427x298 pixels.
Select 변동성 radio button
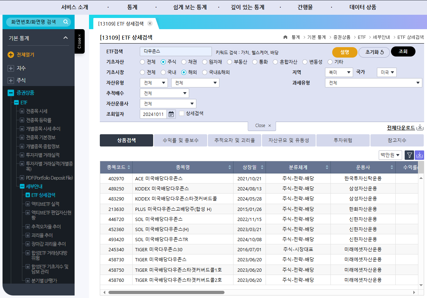point(305,62)
